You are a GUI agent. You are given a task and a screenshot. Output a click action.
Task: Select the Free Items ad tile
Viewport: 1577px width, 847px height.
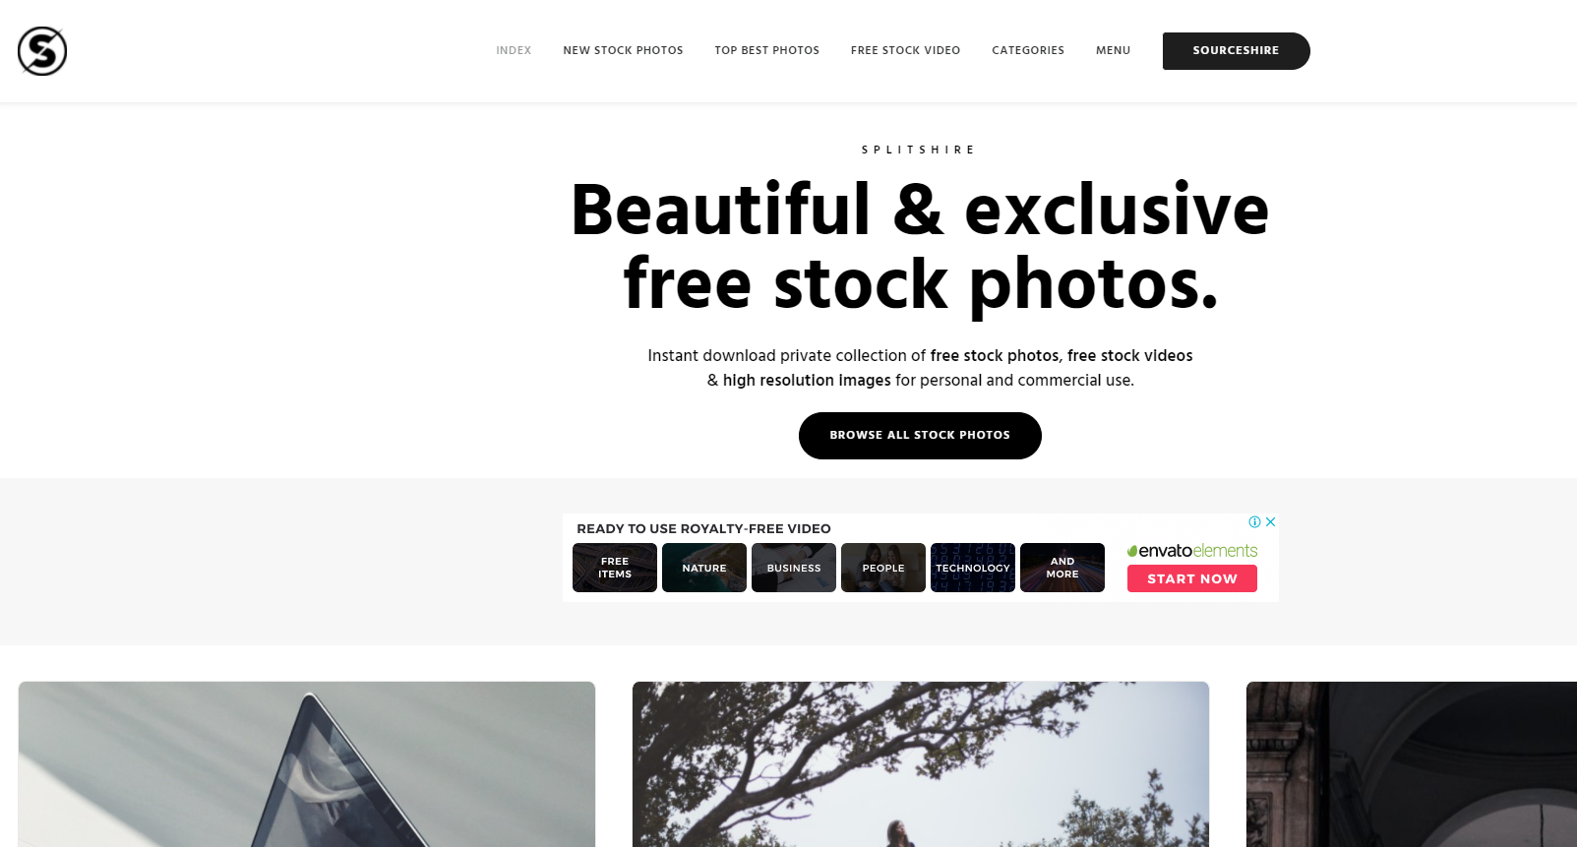615,568
